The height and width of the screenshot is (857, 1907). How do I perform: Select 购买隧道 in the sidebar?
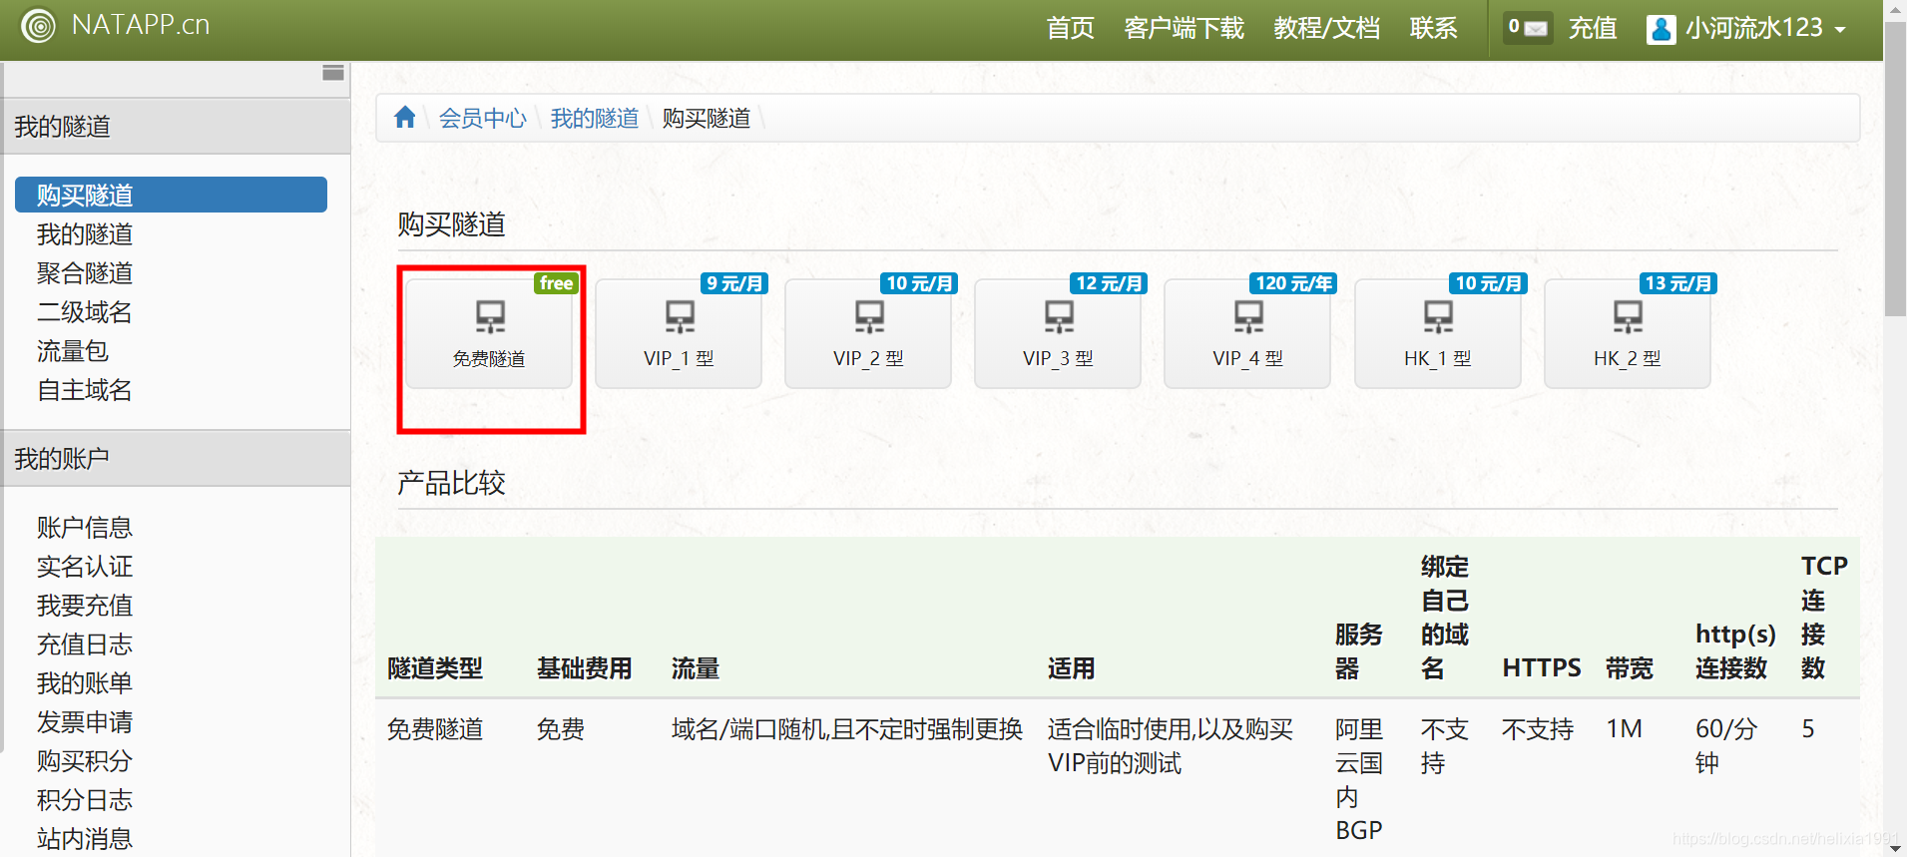[x=171, y=195]
